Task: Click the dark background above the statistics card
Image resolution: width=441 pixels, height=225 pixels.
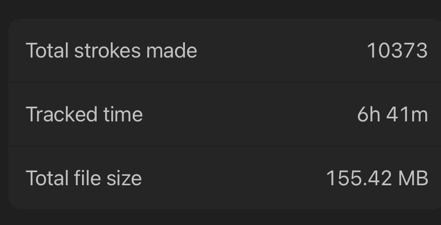Action: tap(220, 8)
